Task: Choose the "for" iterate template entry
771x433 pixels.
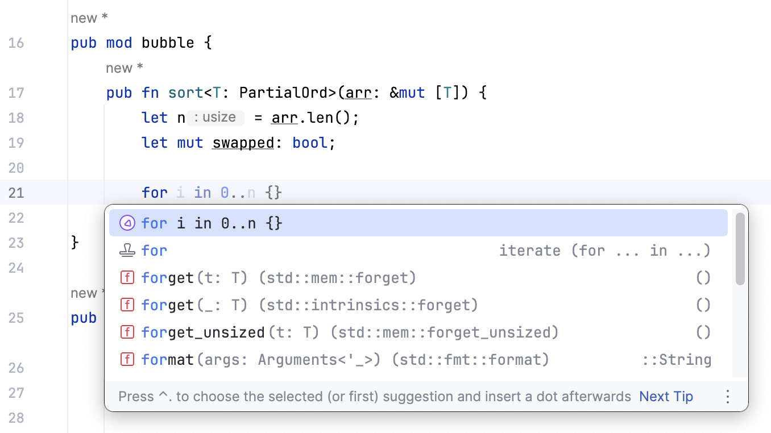Action: [x=155, y=251]
